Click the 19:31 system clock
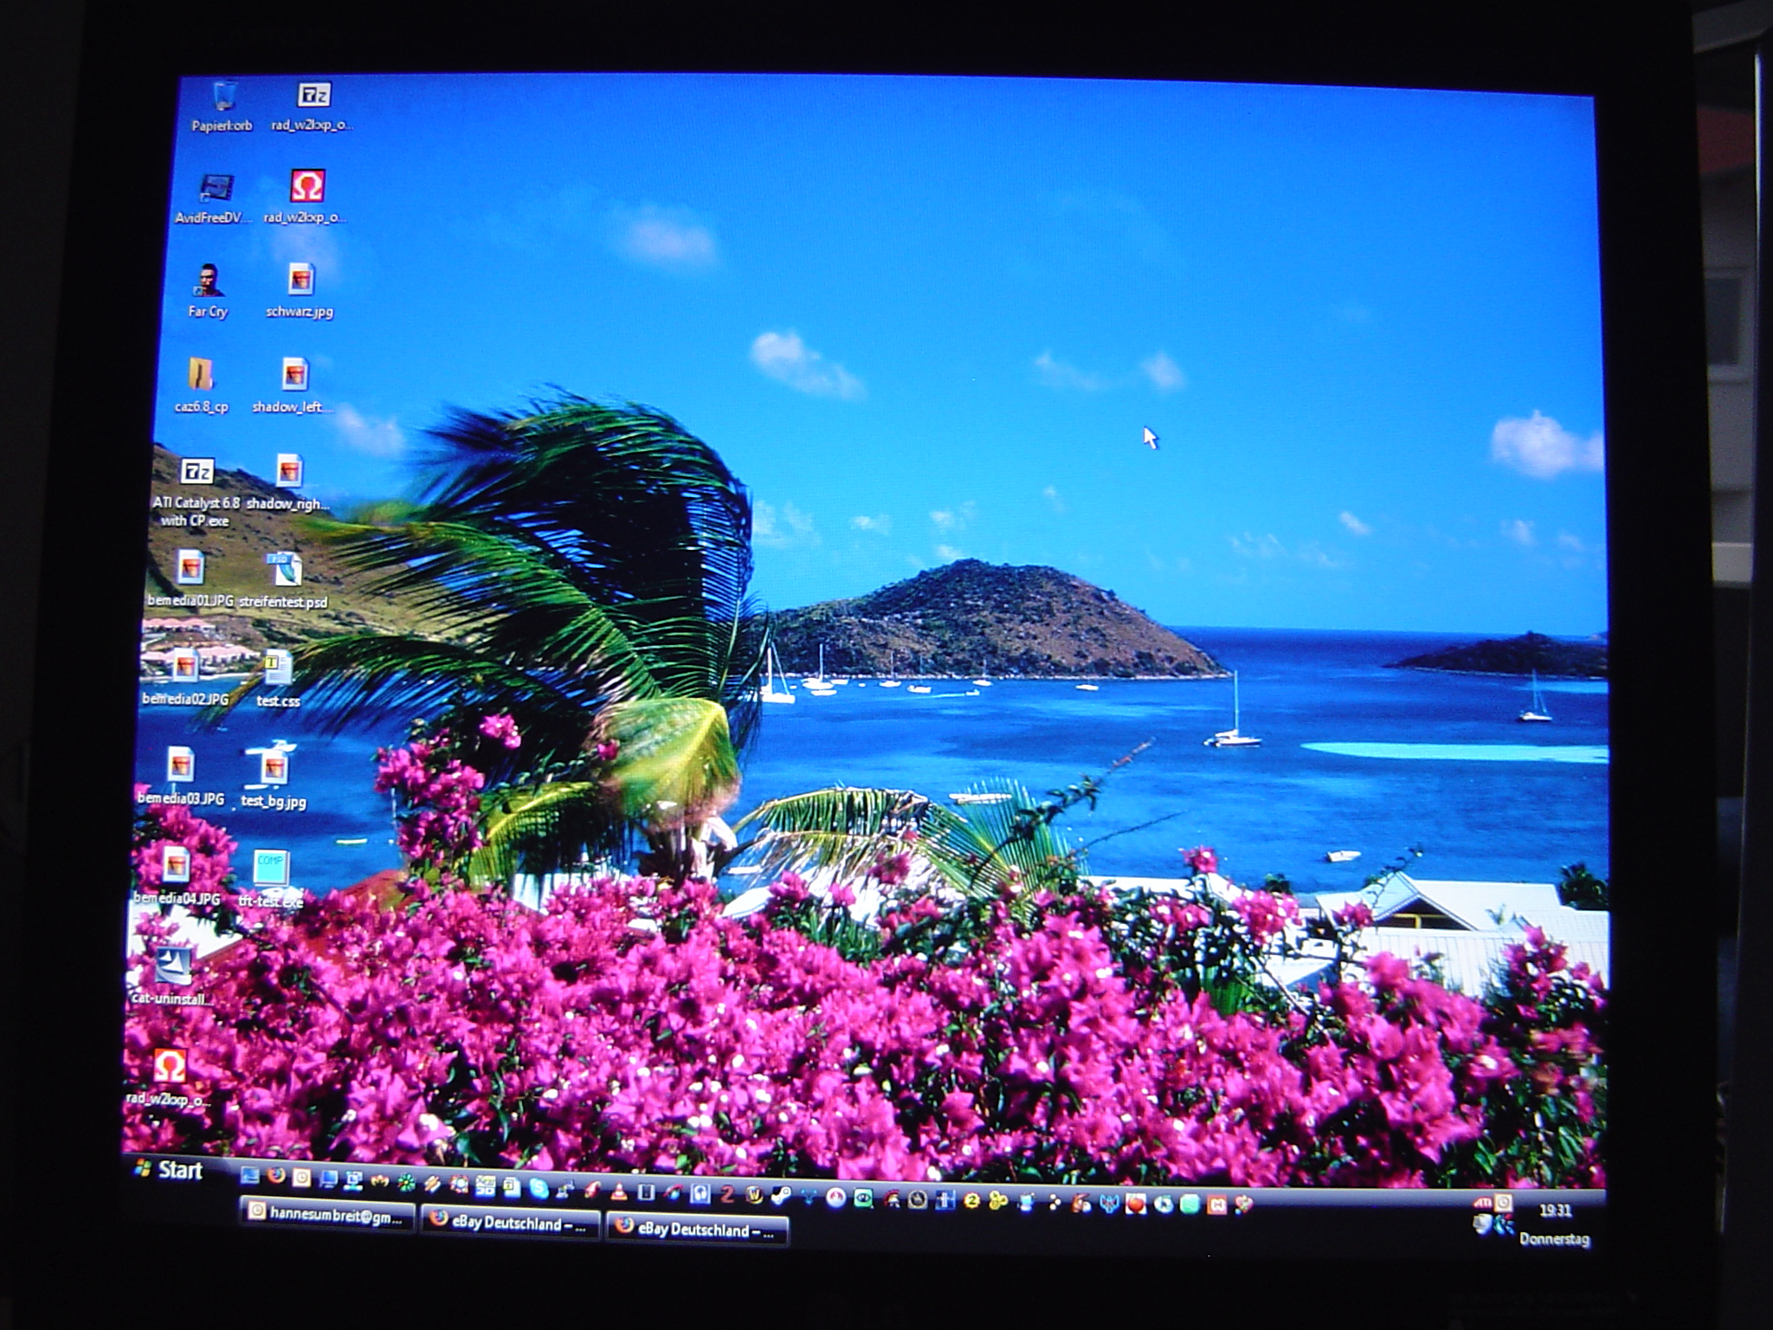Screen dimensions: 1773x1330 pyautogui.click(x=1555, y=1210)
